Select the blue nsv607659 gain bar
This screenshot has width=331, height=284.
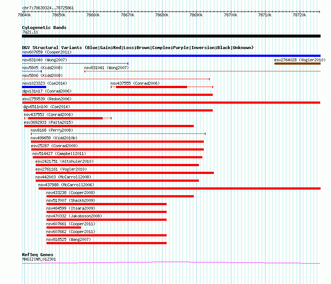click(171, 56)
